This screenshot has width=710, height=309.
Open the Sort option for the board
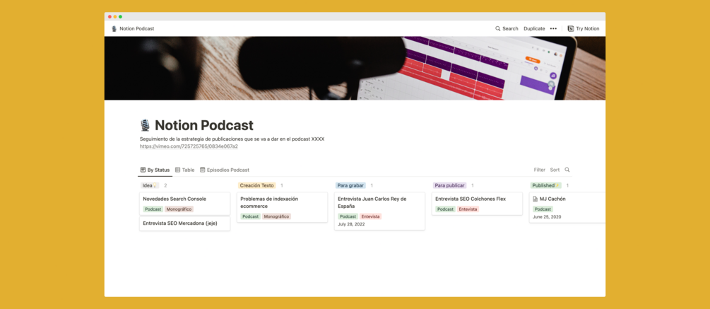coord(555,170)
